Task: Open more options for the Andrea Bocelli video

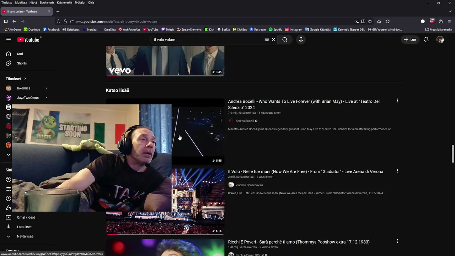Action: pos(397,101)
